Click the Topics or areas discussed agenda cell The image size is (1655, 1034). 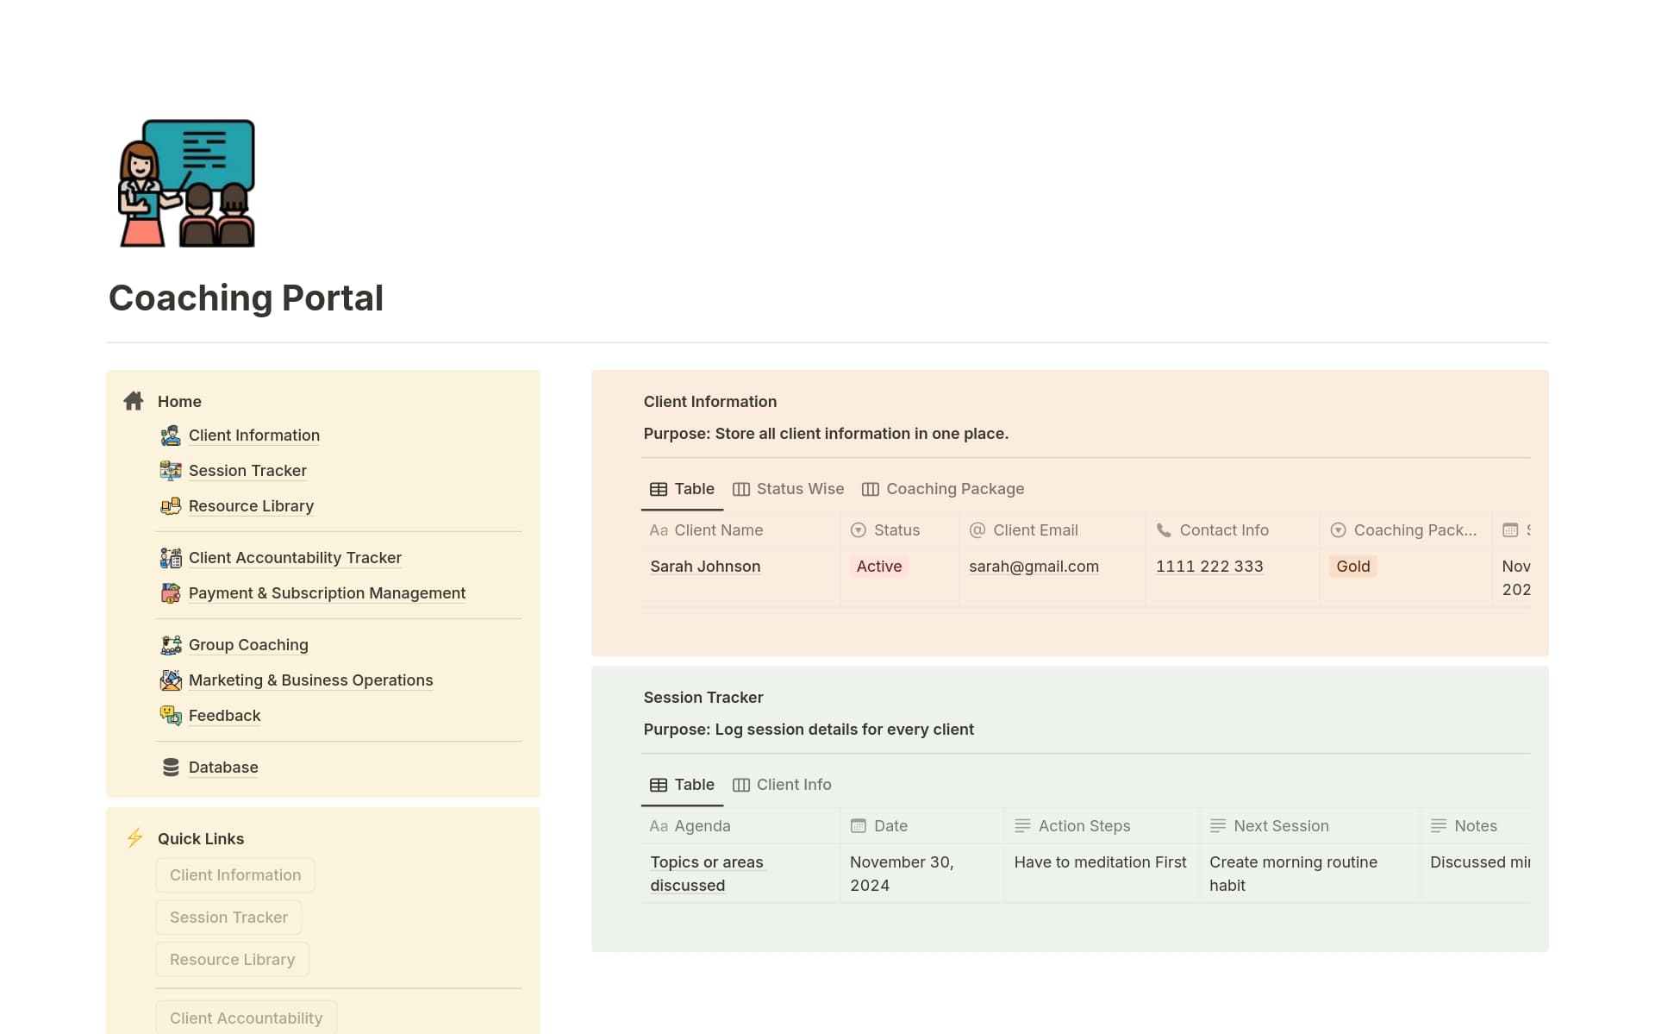point(706,873)
